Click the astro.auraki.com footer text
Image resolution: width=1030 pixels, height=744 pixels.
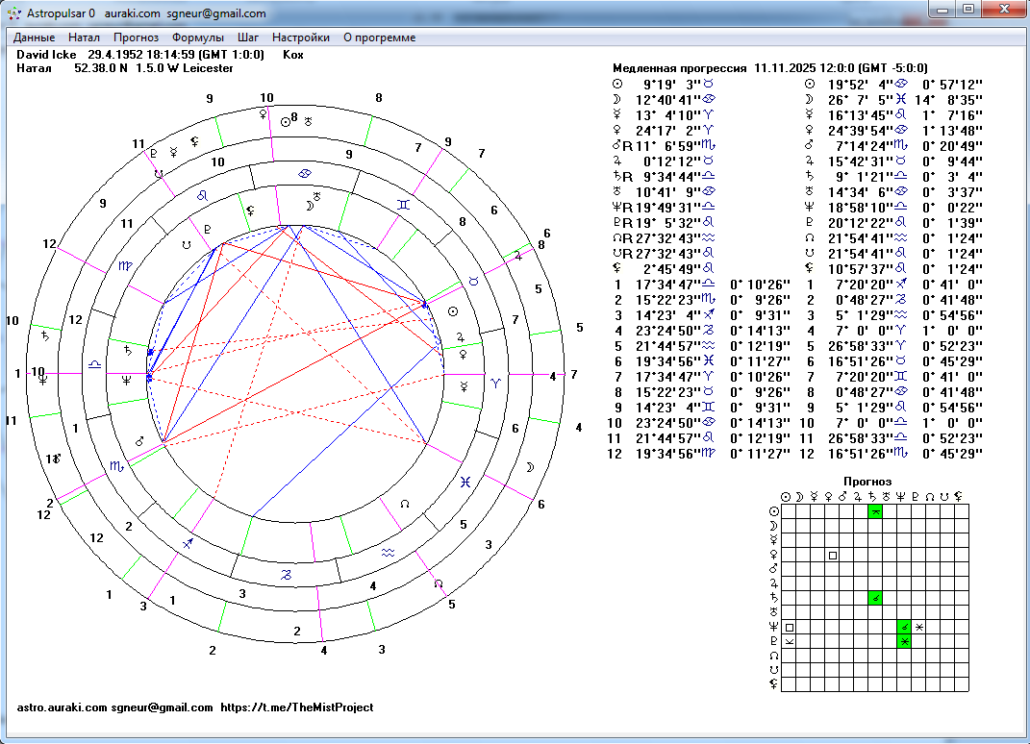[x=62, y=707]
